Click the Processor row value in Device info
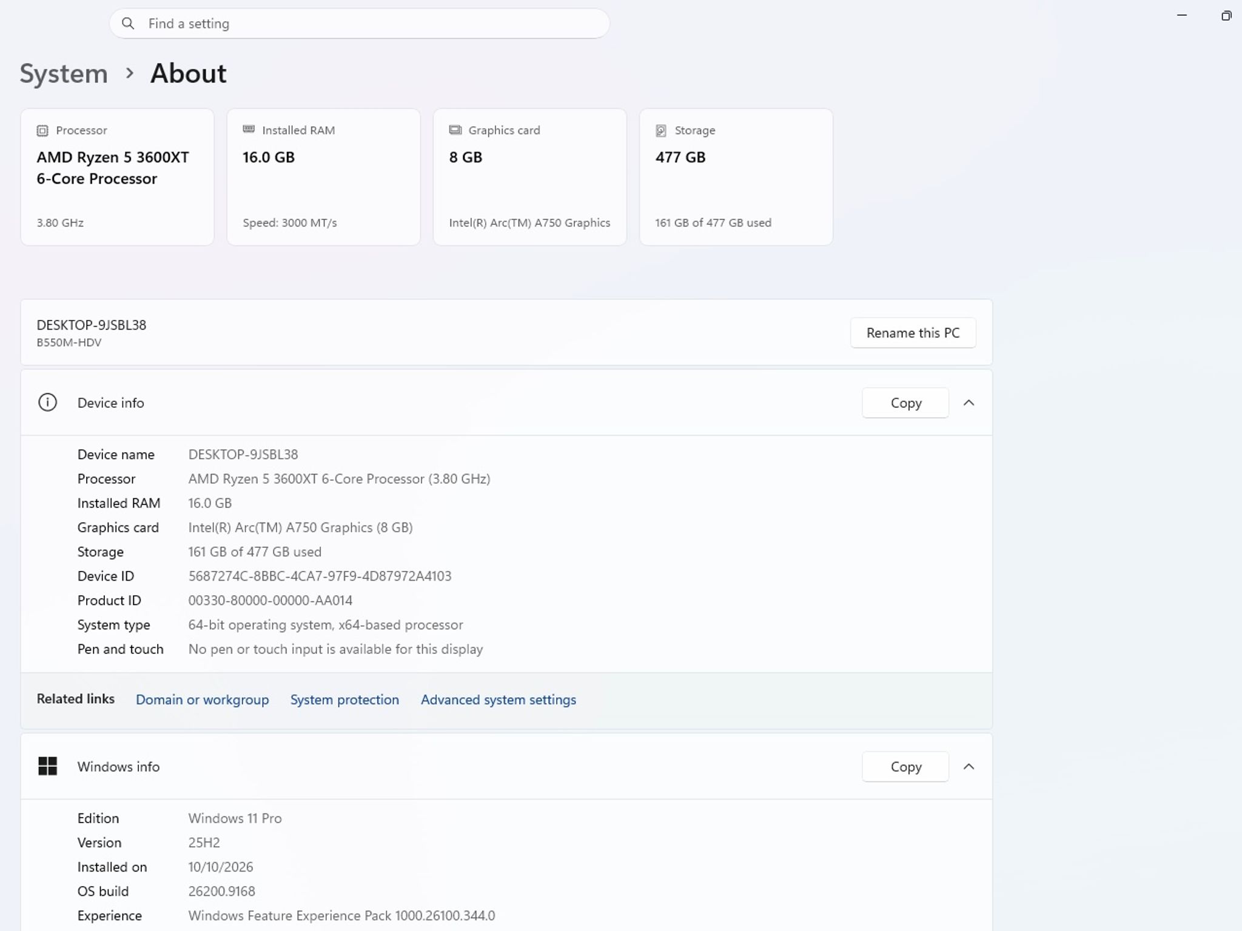1242x931 pixels. [339, 479]
